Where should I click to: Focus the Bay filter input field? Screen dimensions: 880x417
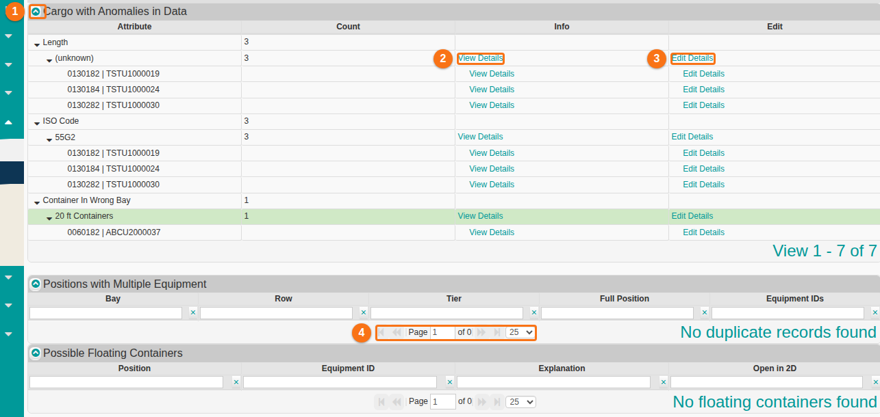tap(105, 313)
